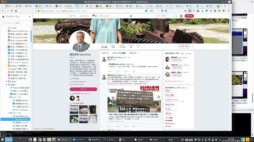Image resolution: width=254 pixels, height=142 pixels.
Task: Open the アラーム taskbar item
Action: [x=64, y=140]
